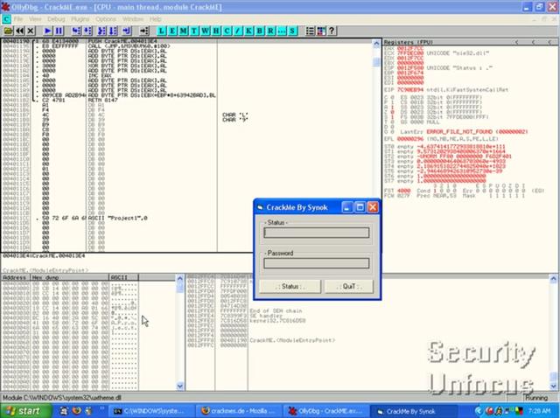Open the References window with the R button
Screen dimensions: 560x418
point(270,31)
